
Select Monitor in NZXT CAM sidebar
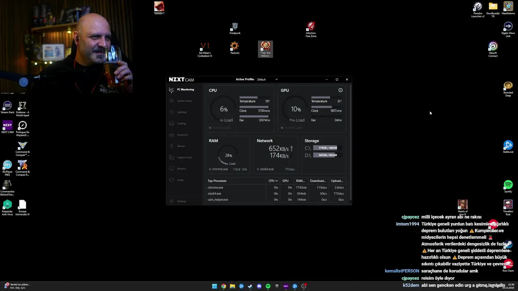point(178,169)
